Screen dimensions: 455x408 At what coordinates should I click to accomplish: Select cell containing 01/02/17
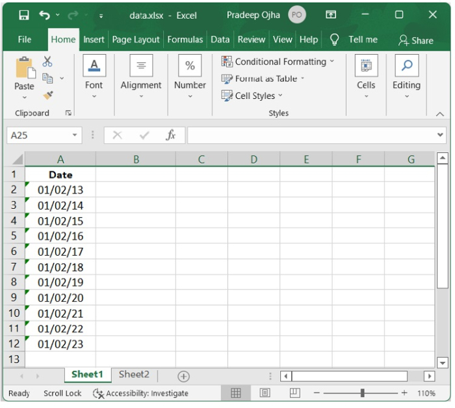click(x=60, y=251)
